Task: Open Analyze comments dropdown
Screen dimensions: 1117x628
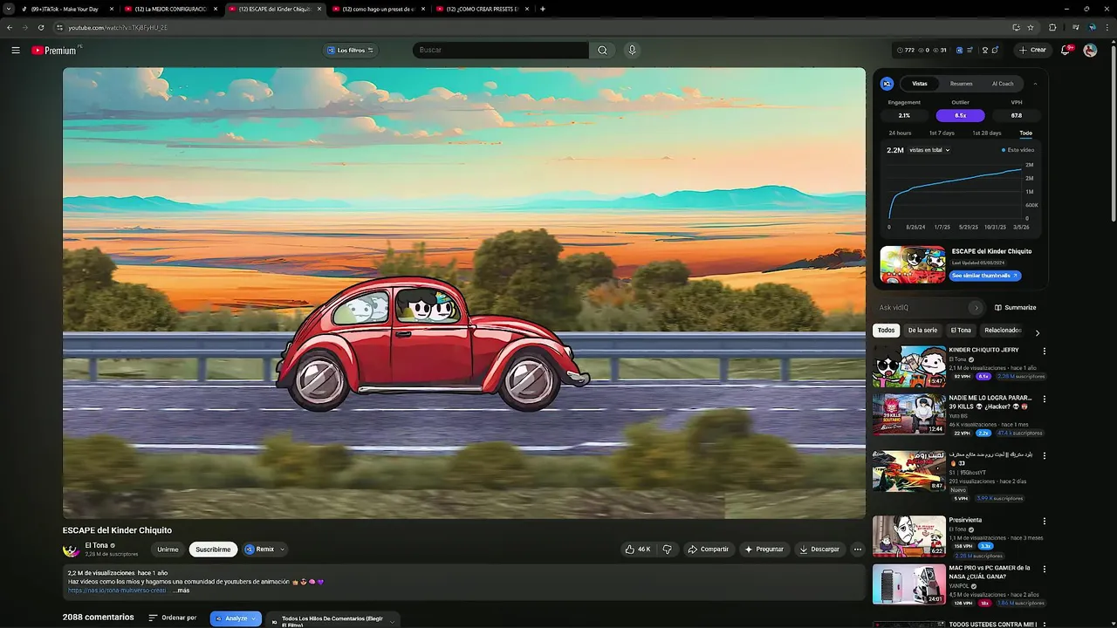Action: coord(236,618)
